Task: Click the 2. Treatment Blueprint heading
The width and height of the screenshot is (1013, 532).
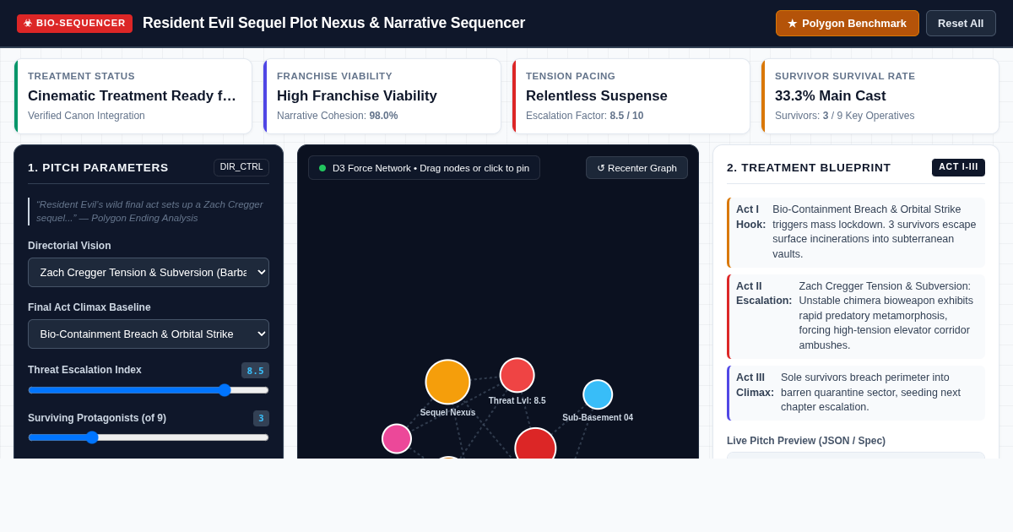Action: pyautogui.click(x=809, y=167)
